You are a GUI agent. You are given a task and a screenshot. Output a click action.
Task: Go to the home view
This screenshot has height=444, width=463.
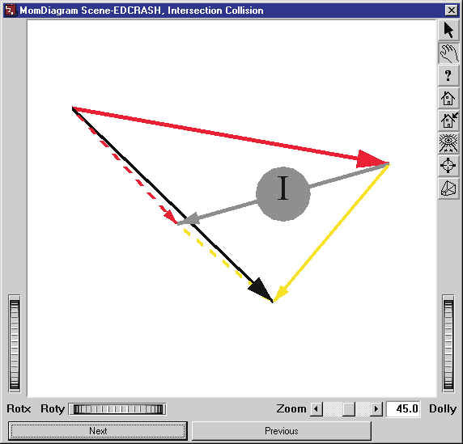(x=448, y=98)
